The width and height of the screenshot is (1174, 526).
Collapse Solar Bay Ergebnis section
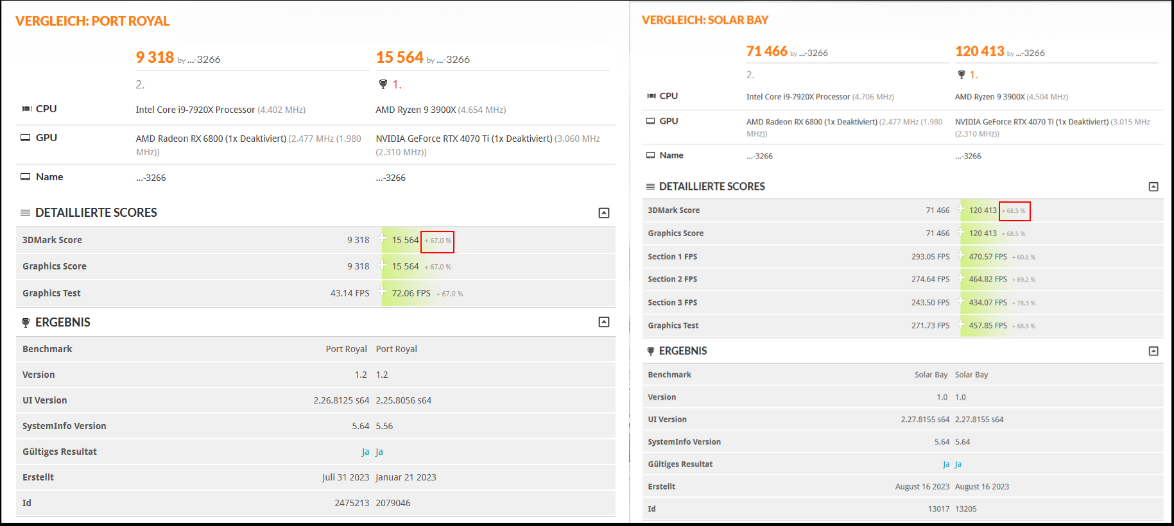click(1153, 351)
